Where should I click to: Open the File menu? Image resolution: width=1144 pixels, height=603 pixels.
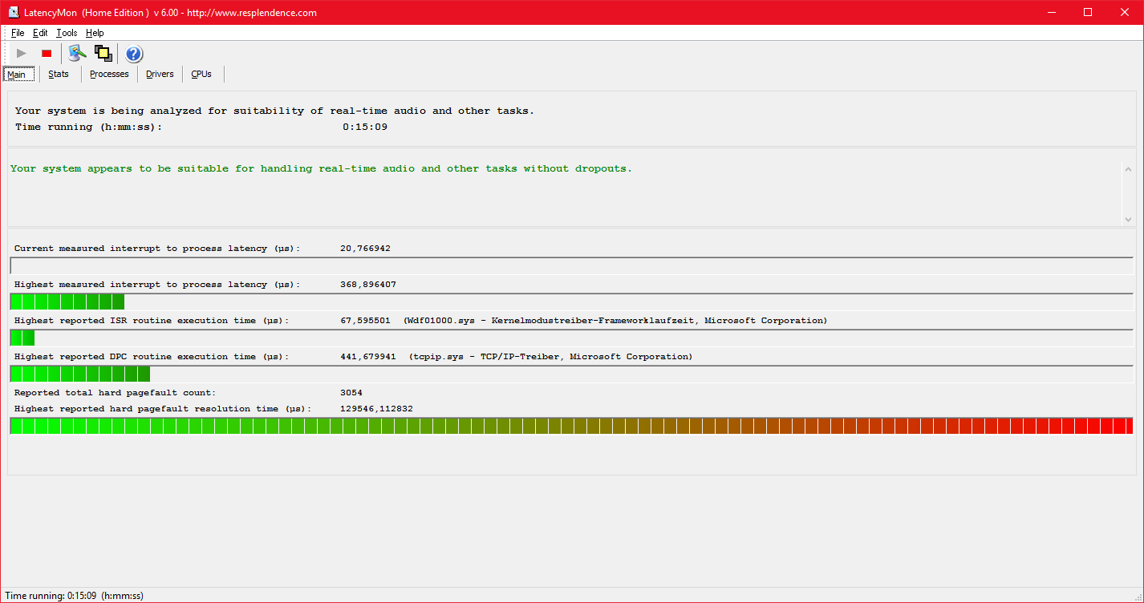(x=18, y=33)
